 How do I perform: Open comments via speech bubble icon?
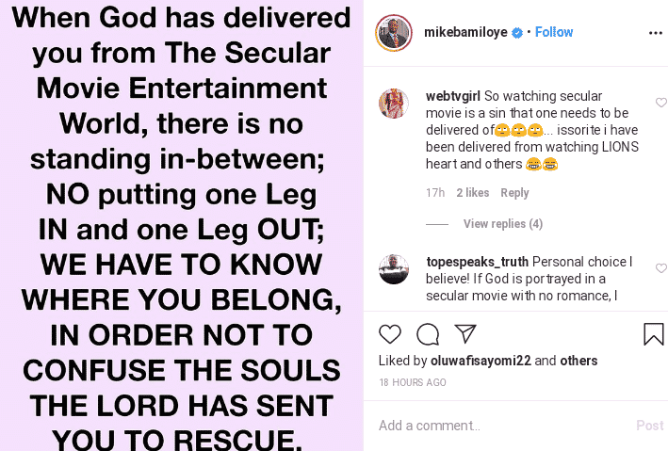pos(427,334)
